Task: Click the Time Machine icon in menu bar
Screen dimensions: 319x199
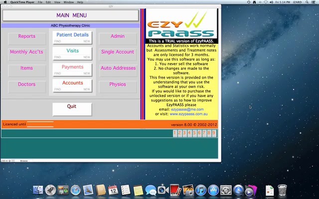Action: click(x=249, y=2)
